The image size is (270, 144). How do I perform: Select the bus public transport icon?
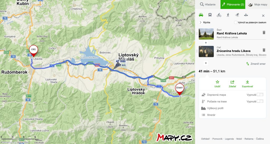point(210,15)
